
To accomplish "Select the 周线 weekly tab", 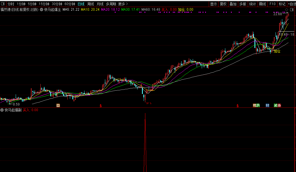I will tap(90, 4).
